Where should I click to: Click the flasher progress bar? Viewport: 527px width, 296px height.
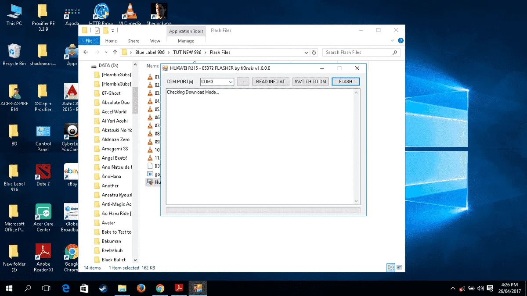[263, 210]
